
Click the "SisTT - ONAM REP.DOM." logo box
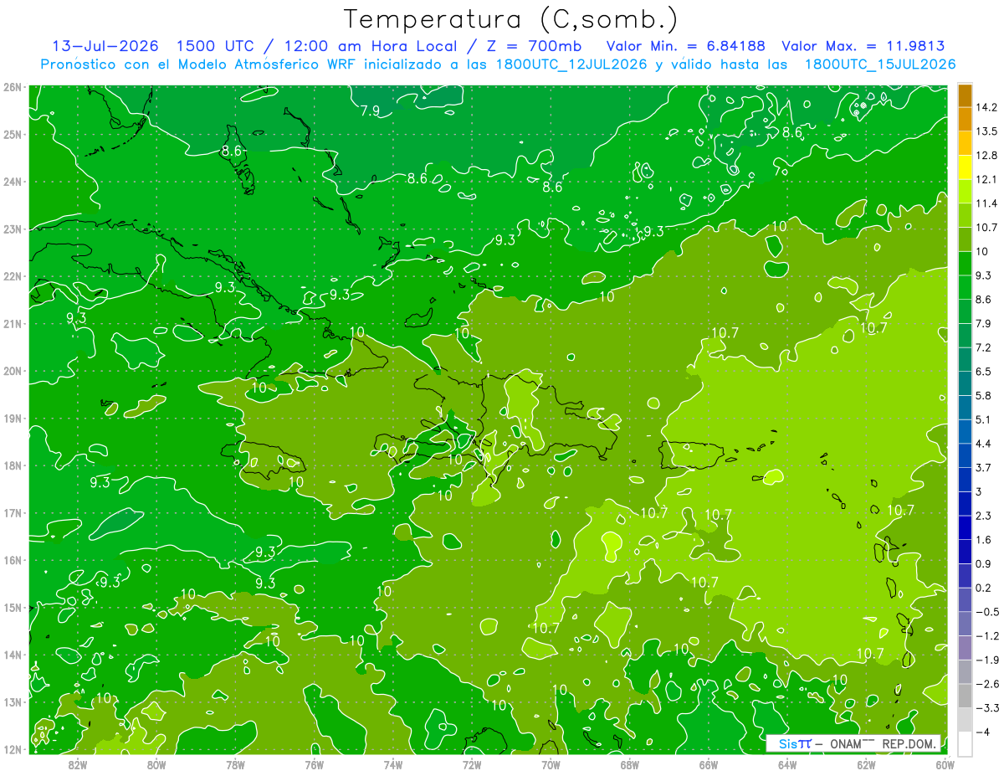coord(853,743)
